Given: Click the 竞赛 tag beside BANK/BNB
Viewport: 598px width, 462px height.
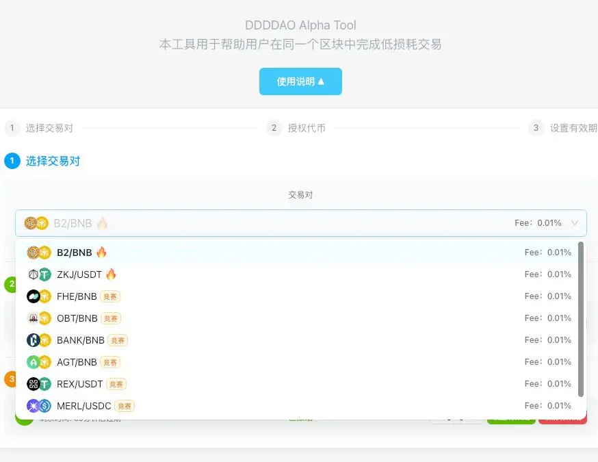Looking at the screenshot, I should click(x=118, y=340).
